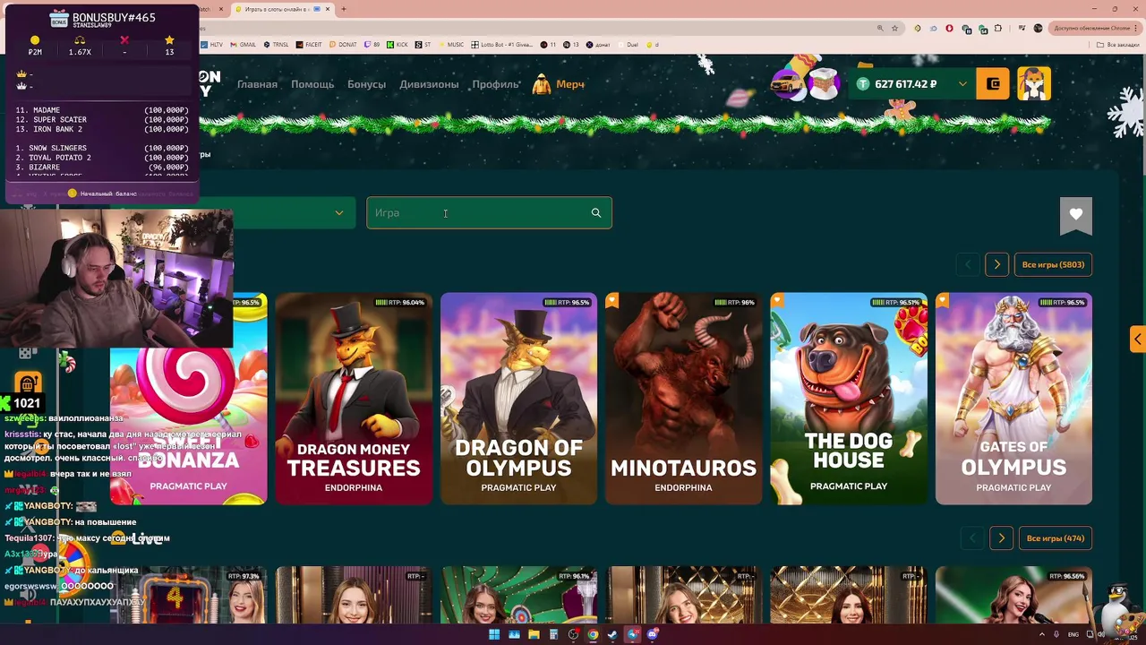
Task: Toggle favorite star on Gates of Olympus card
Action: (942, 301)
